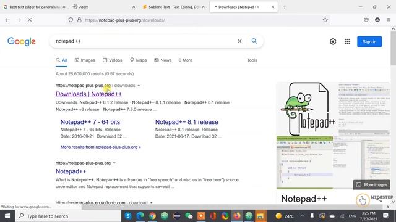Screen dimensions: 396x222
Task: Expand options arrow beside notepad-plus-plus.org result
Action: (114, 163)
